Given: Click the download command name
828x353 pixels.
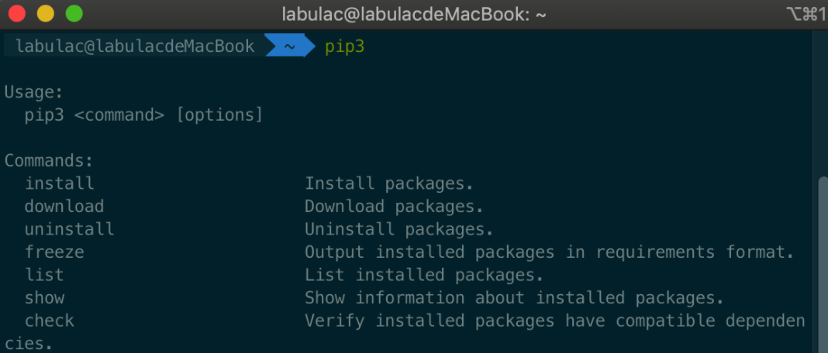Looking at the screenshot, I should 64,207.
